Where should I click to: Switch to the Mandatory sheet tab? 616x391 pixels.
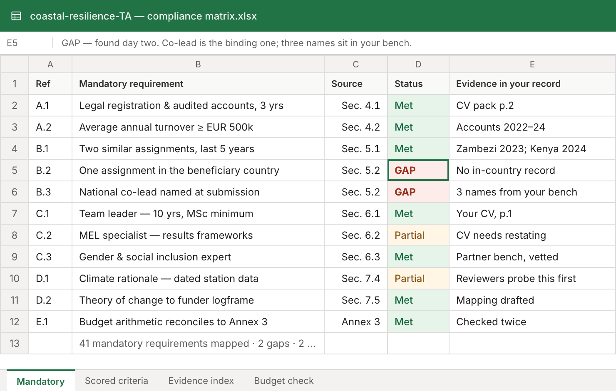click(41, 381)
